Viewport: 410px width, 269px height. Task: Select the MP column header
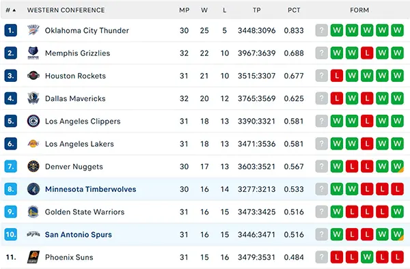coord(184,10)
